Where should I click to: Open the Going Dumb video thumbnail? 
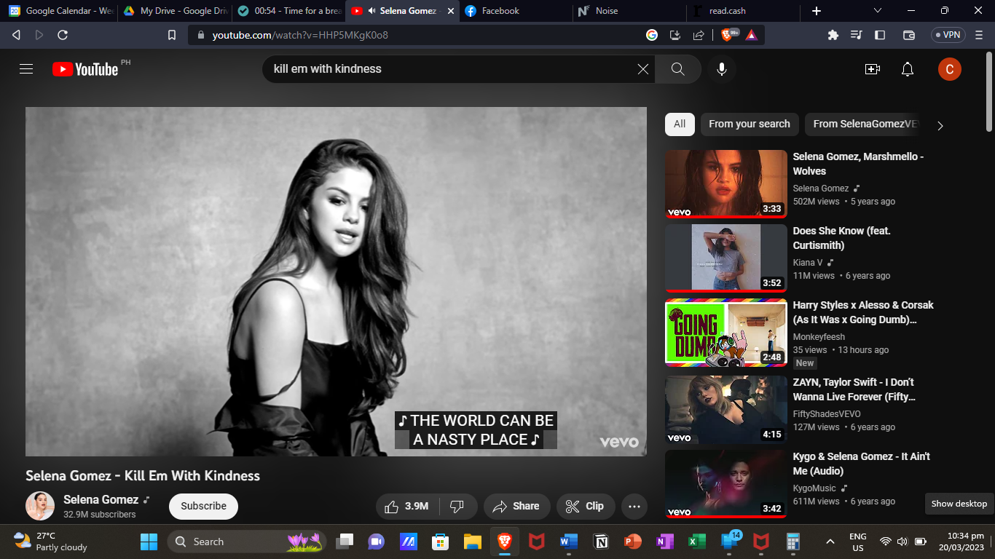[726, 333]
